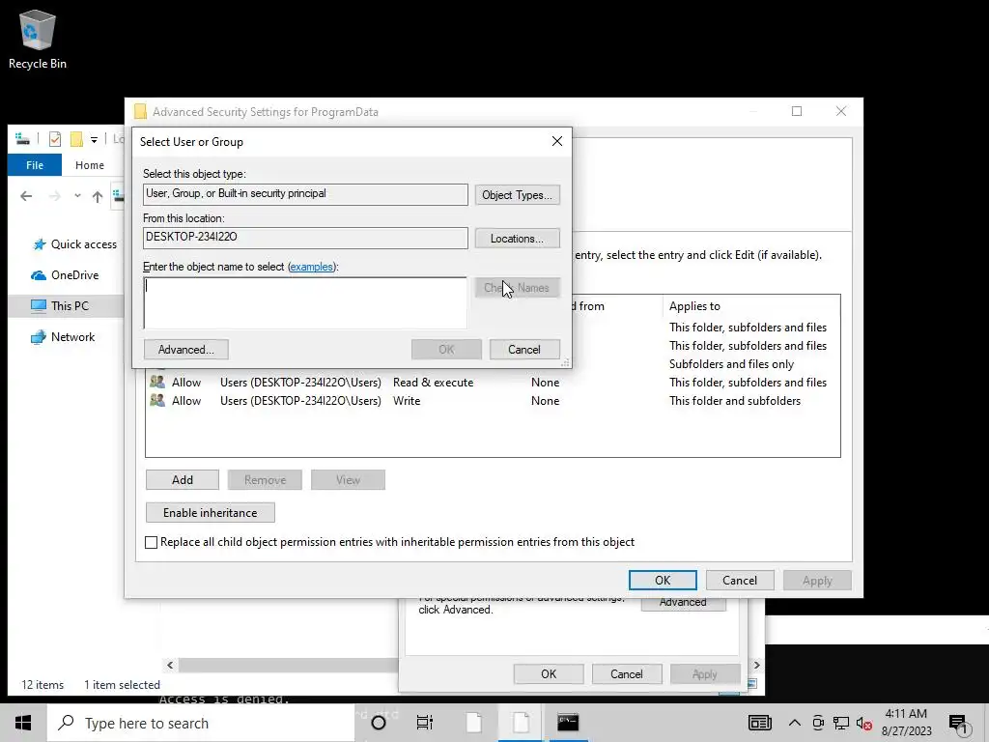Viewport: 989px width, 742px height.
Task: Open the File tab in Explorer
Action: point(35,165)
